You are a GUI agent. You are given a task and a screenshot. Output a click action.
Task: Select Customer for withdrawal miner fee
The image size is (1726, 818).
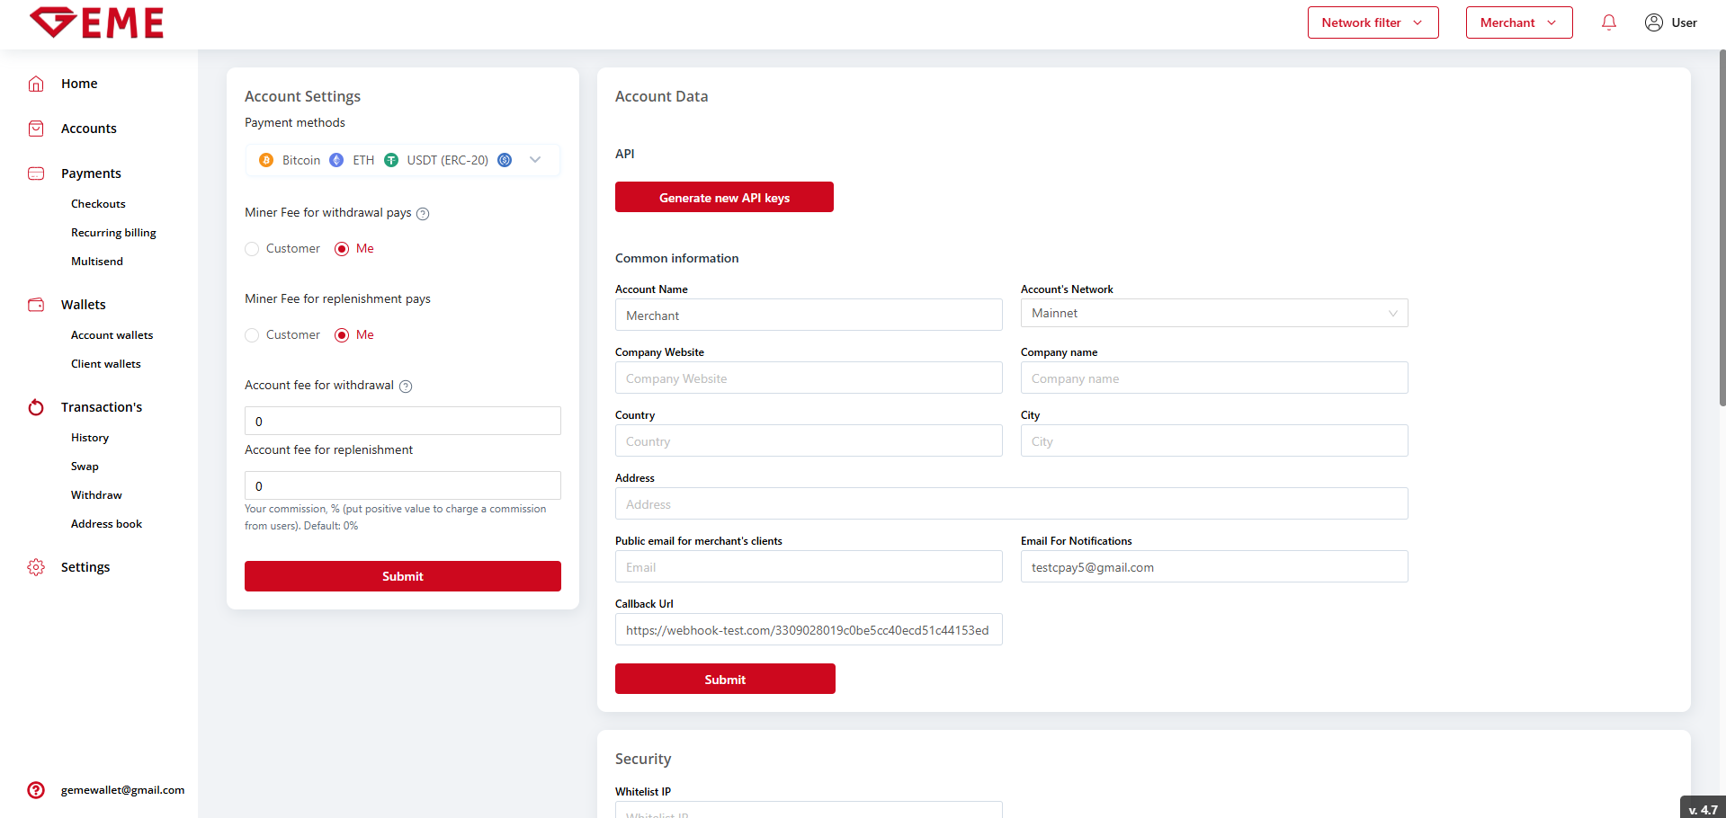(252, 249)
